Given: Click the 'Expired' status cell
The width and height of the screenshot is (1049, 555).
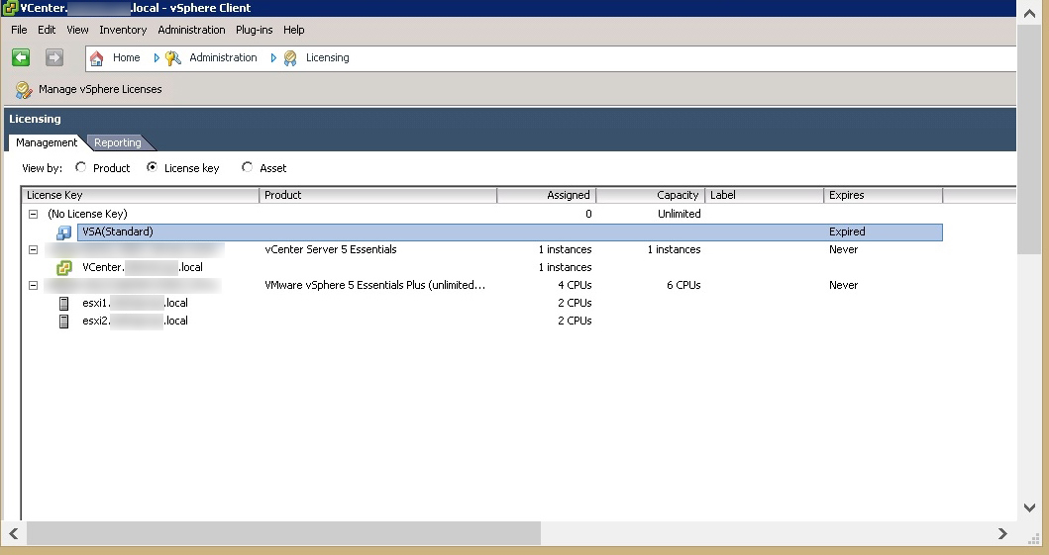Looking at the screenshot, I should pyautogui.click(x=847, y=231).
